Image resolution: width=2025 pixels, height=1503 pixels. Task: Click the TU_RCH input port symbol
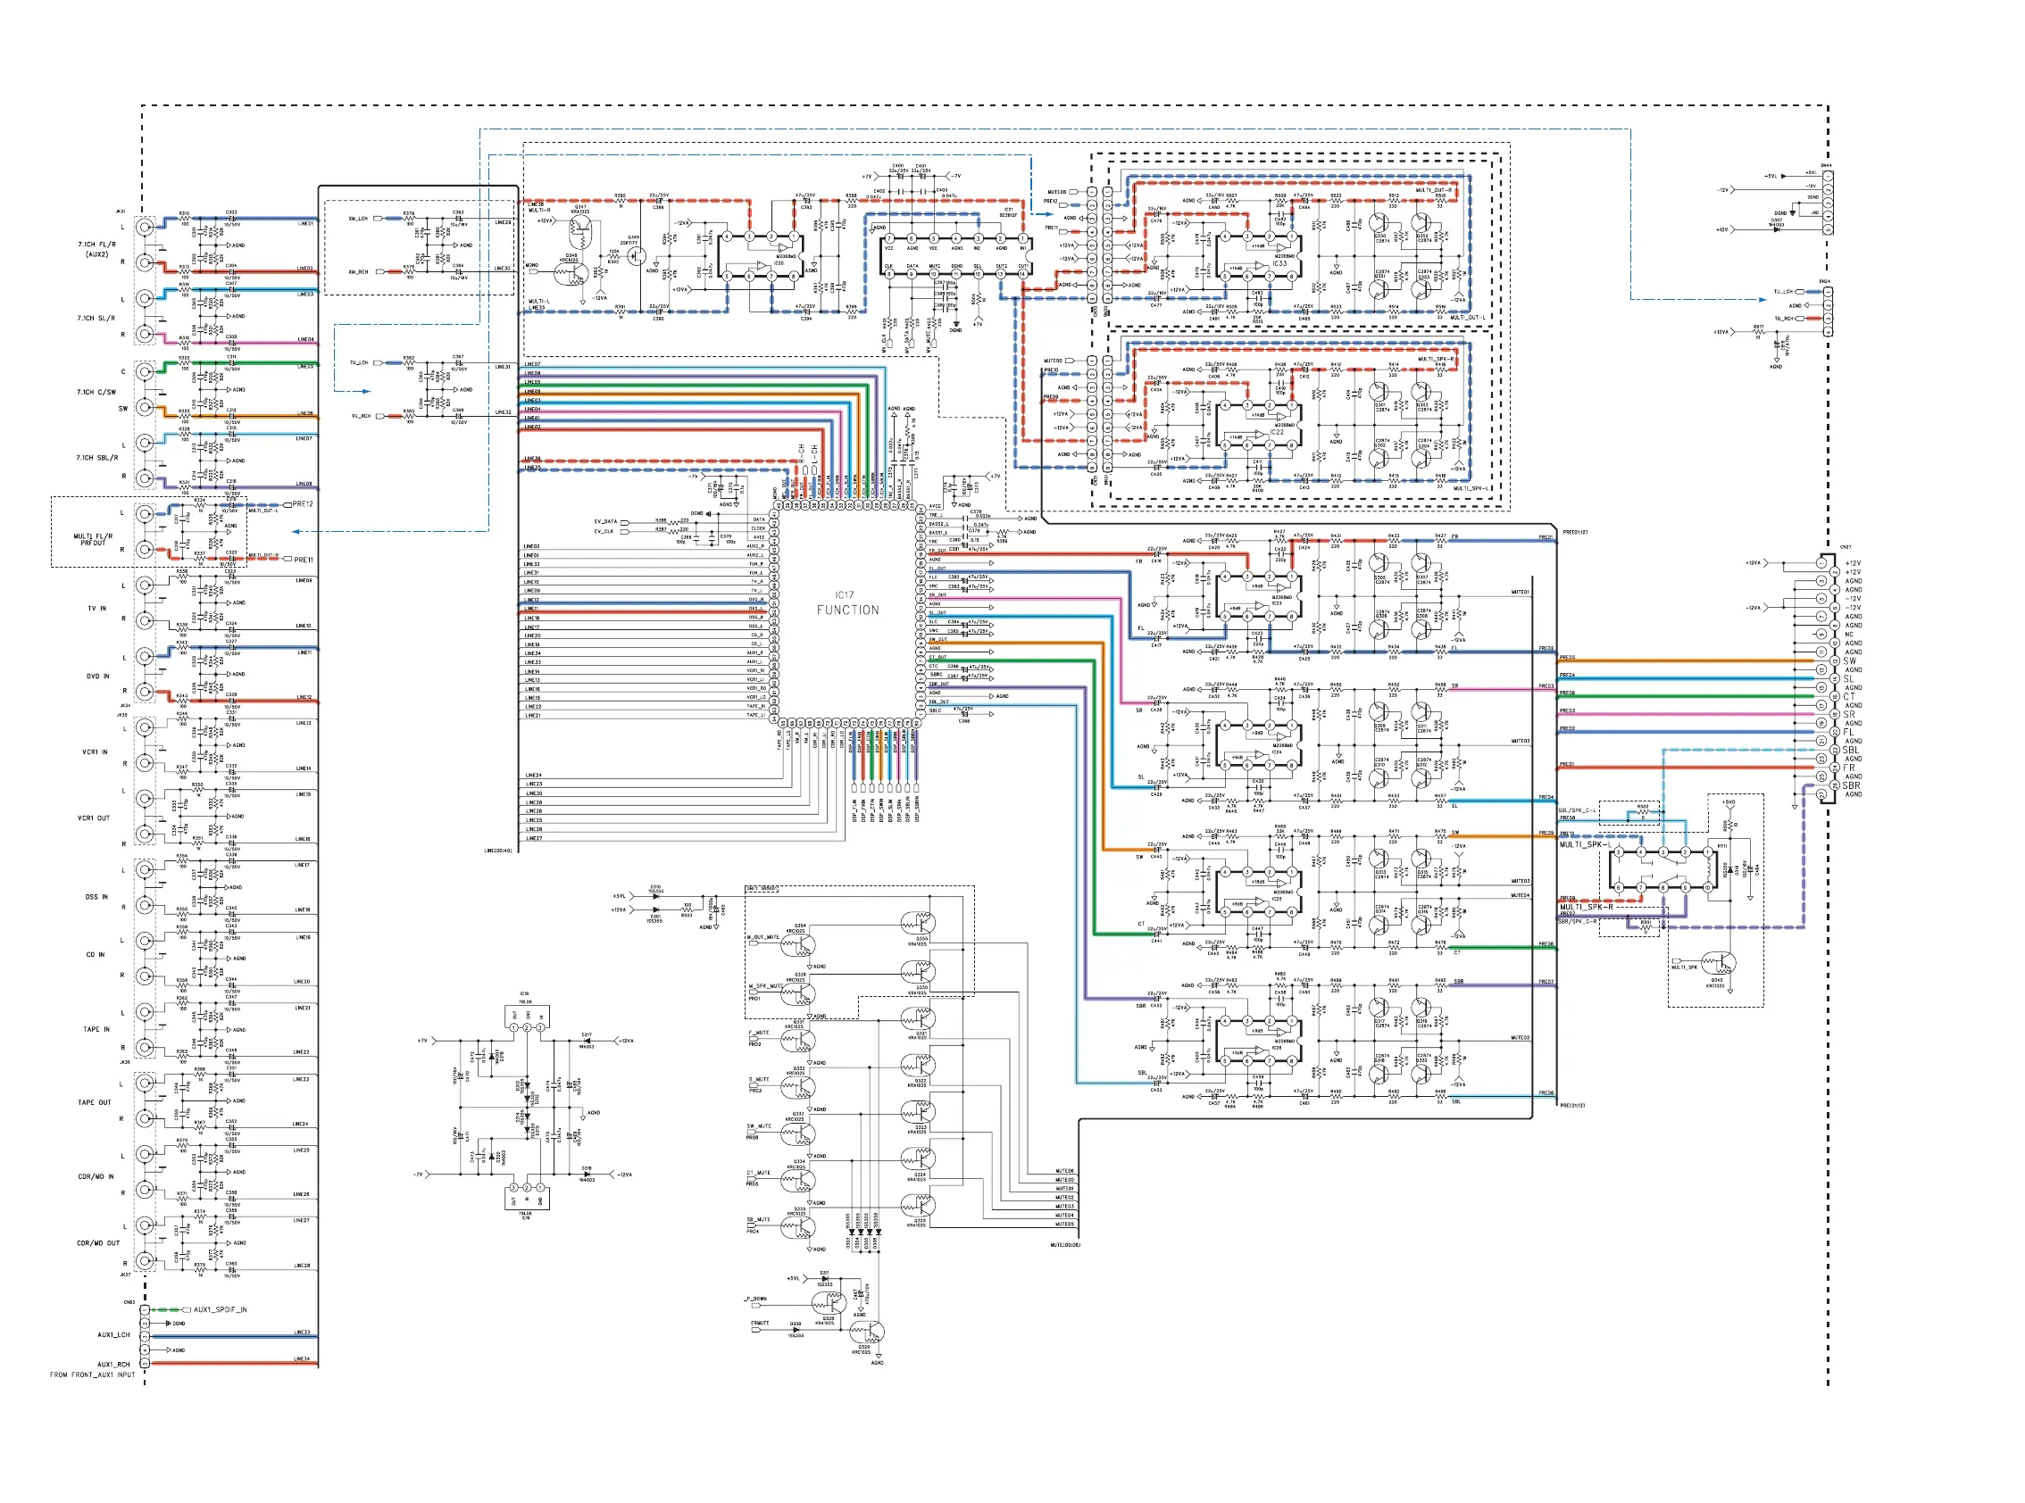click(379, 416)
